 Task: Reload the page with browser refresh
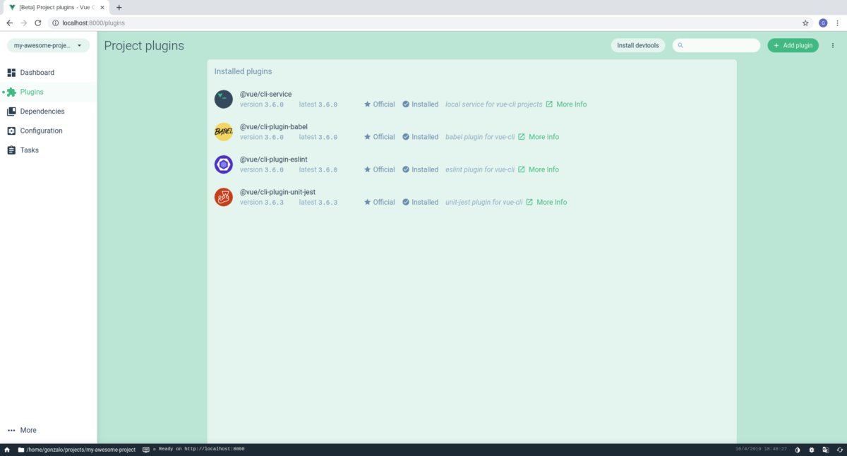point(38,23)
